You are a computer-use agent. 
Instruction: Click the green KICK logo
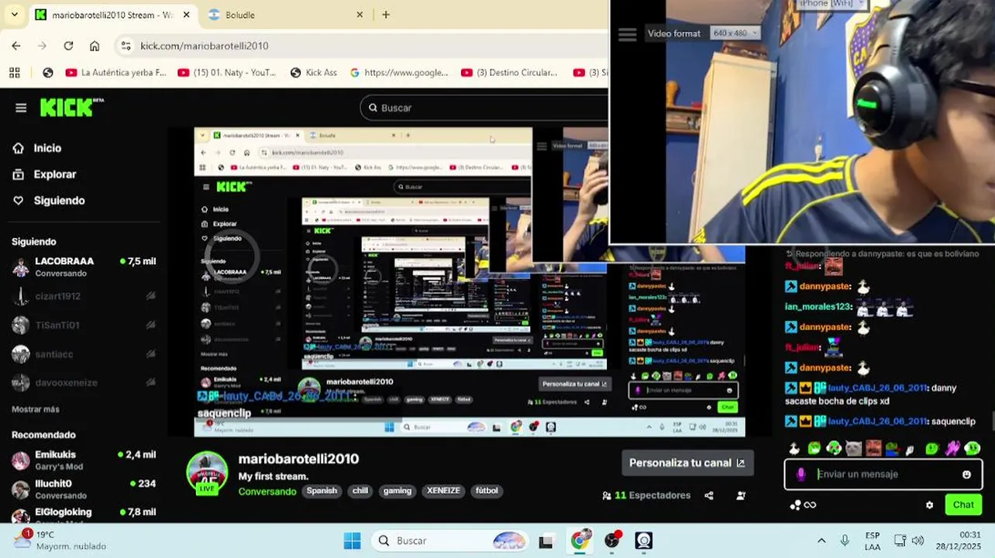coord(71,108)
